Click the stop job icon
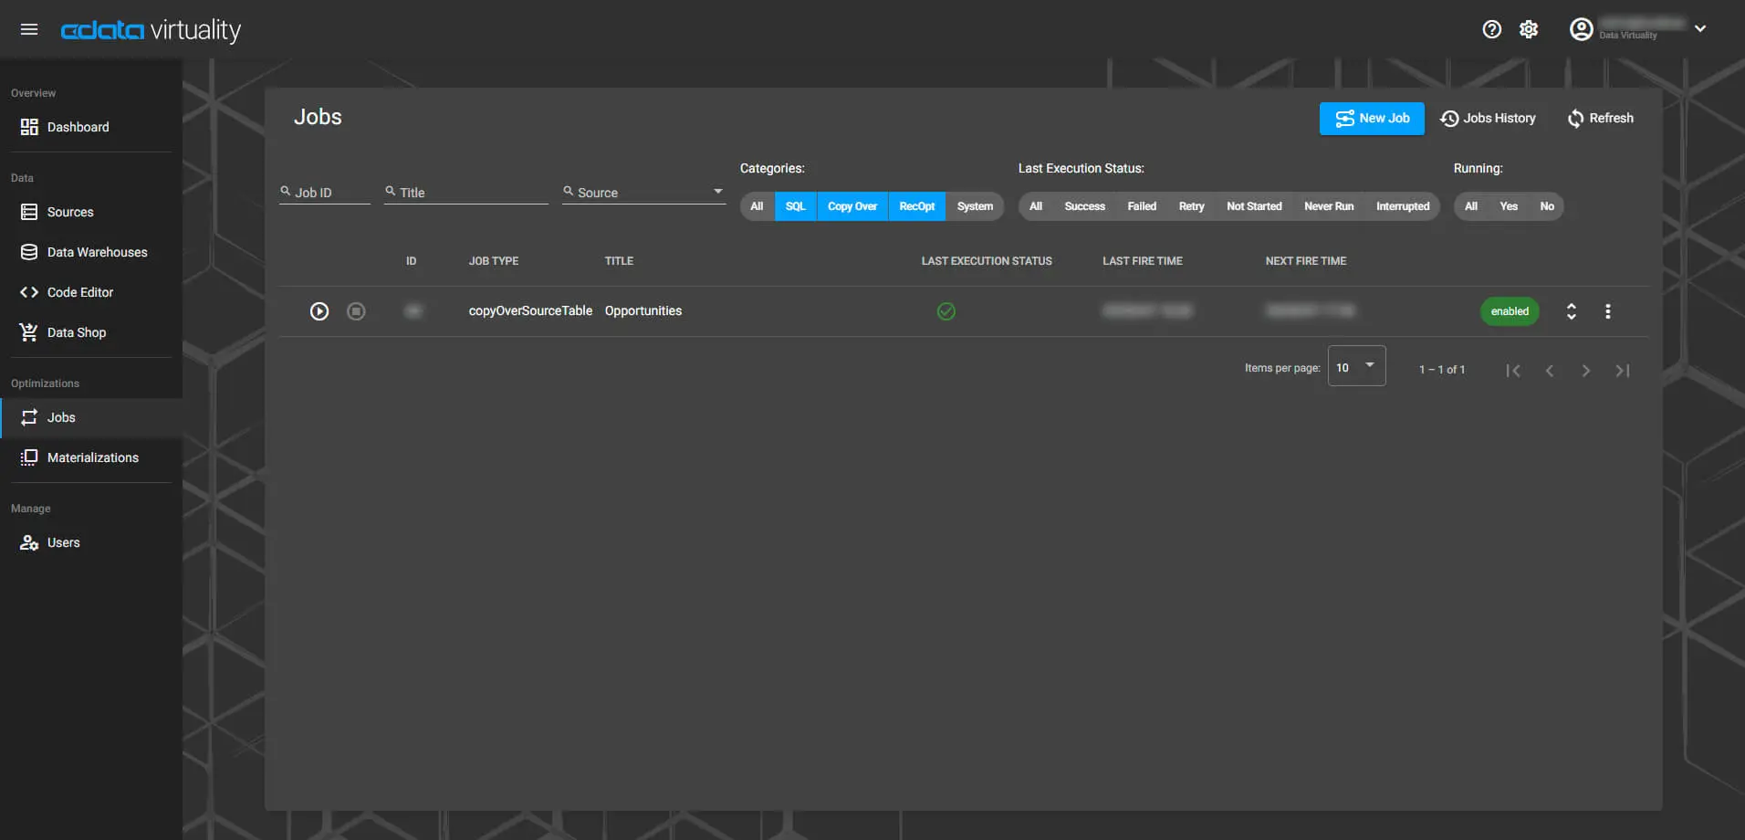This screenshot has width=1745, height=840. [356, 311]
